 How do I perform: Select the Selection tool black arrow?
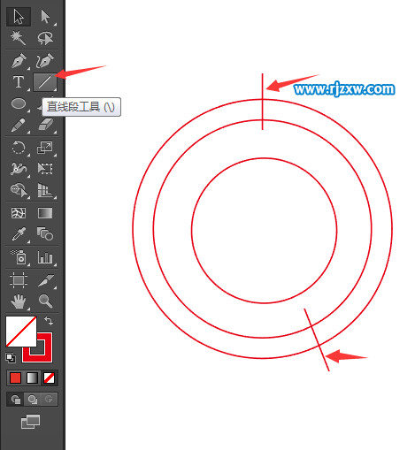click(x=19, y=17)
